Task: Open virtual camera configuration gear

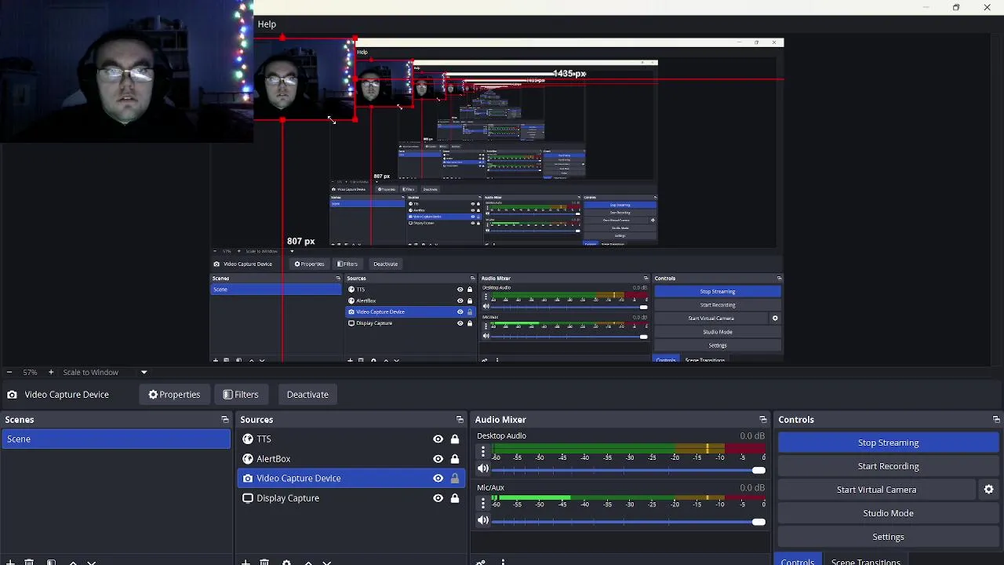Action: coord(988,490)
